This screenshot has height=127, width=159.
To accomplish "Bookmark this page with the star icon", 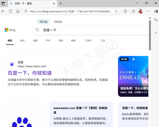I will pos(116,11).
